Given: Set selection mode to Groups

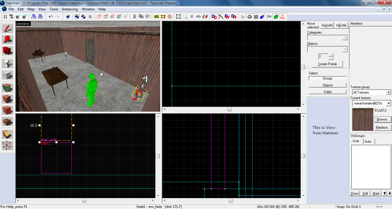Looking at the screenshot, I should (x=328, y=78).
